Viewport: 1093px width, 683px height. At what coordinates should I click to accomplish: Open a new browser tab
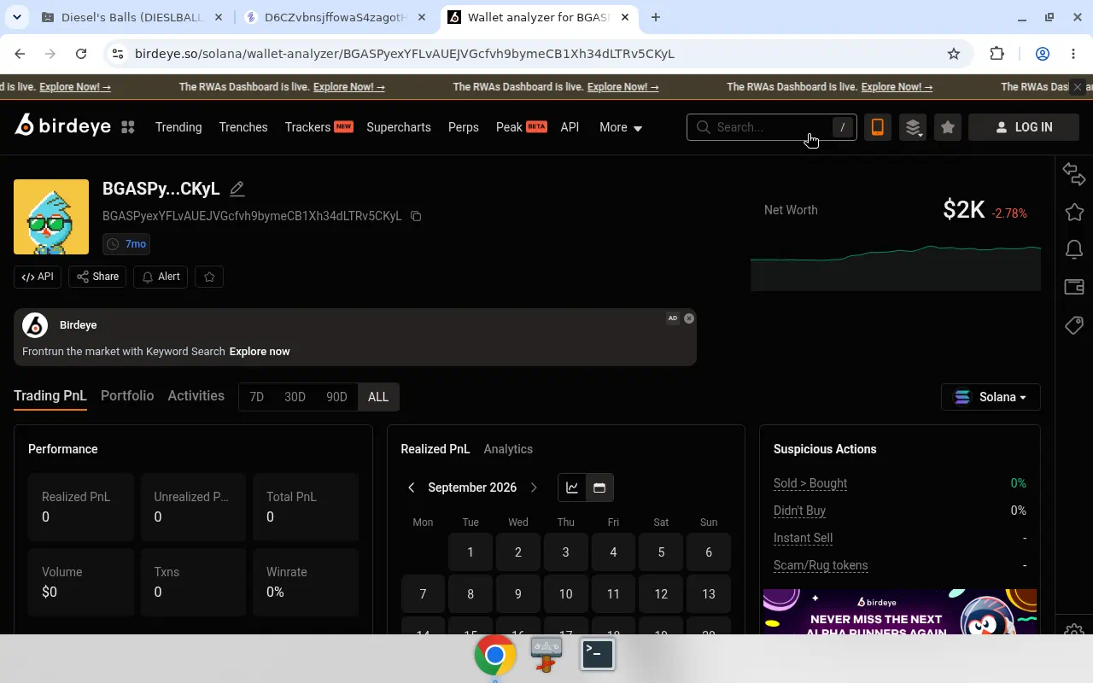coord(656,17)
